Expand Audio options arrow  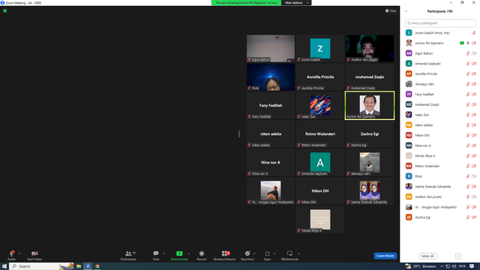(x=19, y=253)
